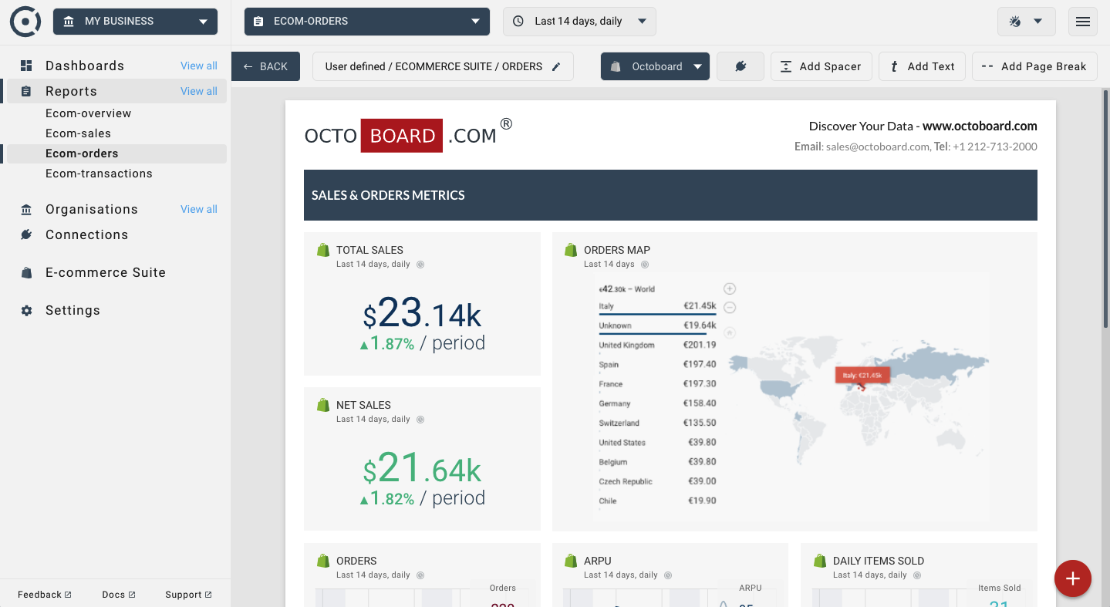The image size is (1110, 607).
Task: Open Organisations in the sidebar
Action: click(92, 209)
